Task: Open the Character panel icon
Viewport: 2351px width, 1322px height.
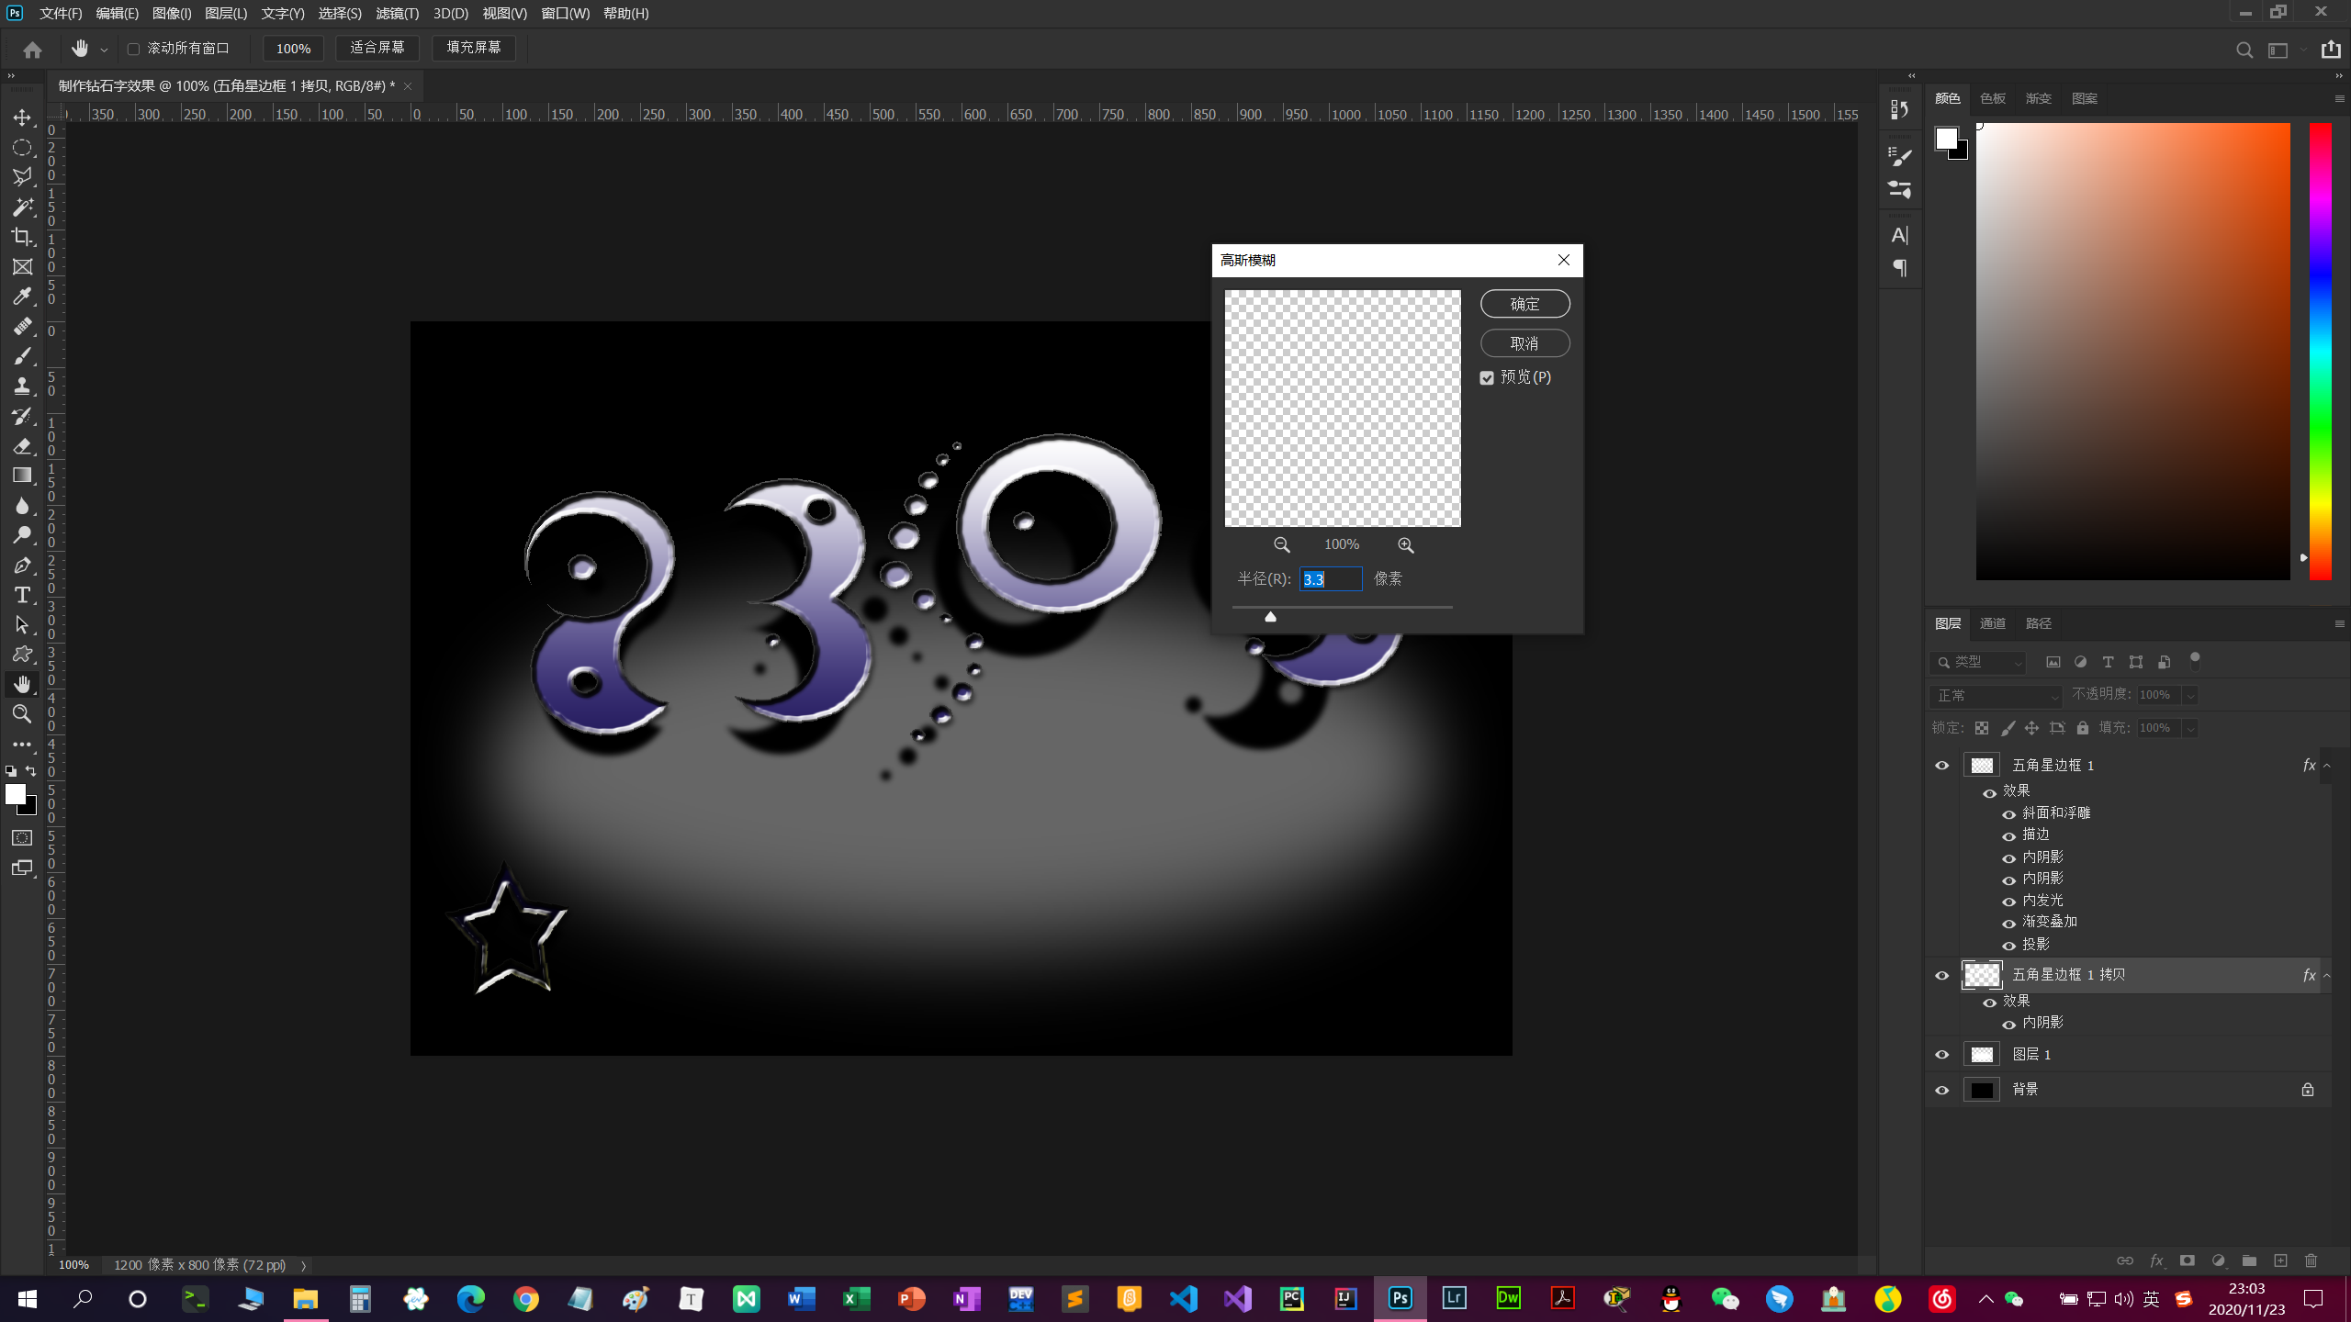Action: (1900, 235)
